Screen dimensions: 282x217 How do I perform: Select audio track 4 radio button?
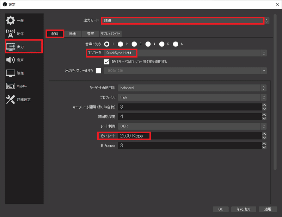[148, 44]
